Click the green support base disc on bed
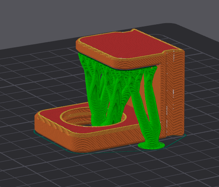This screenshot has height=187, width=219. [x=152, y=146]
